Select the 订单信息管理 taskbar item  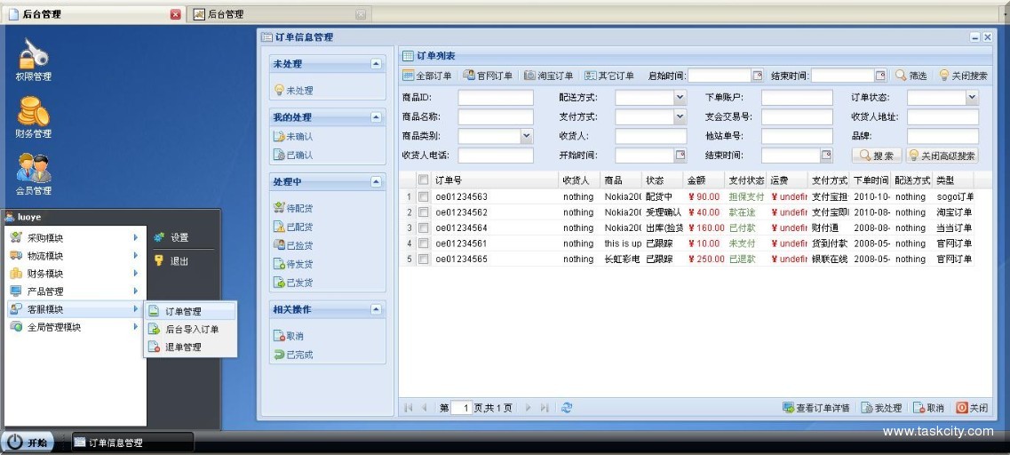(x=132, y=443)
